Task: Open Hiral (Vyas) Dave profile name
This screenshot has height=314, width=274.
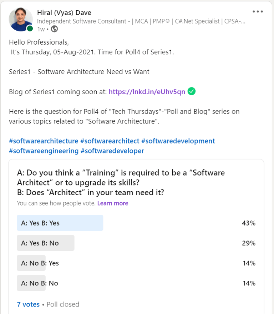Action: point(64,12)
